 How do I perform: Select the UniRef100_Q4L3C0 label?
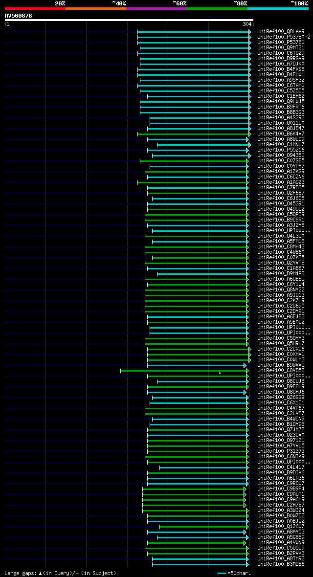click(281, 236)
